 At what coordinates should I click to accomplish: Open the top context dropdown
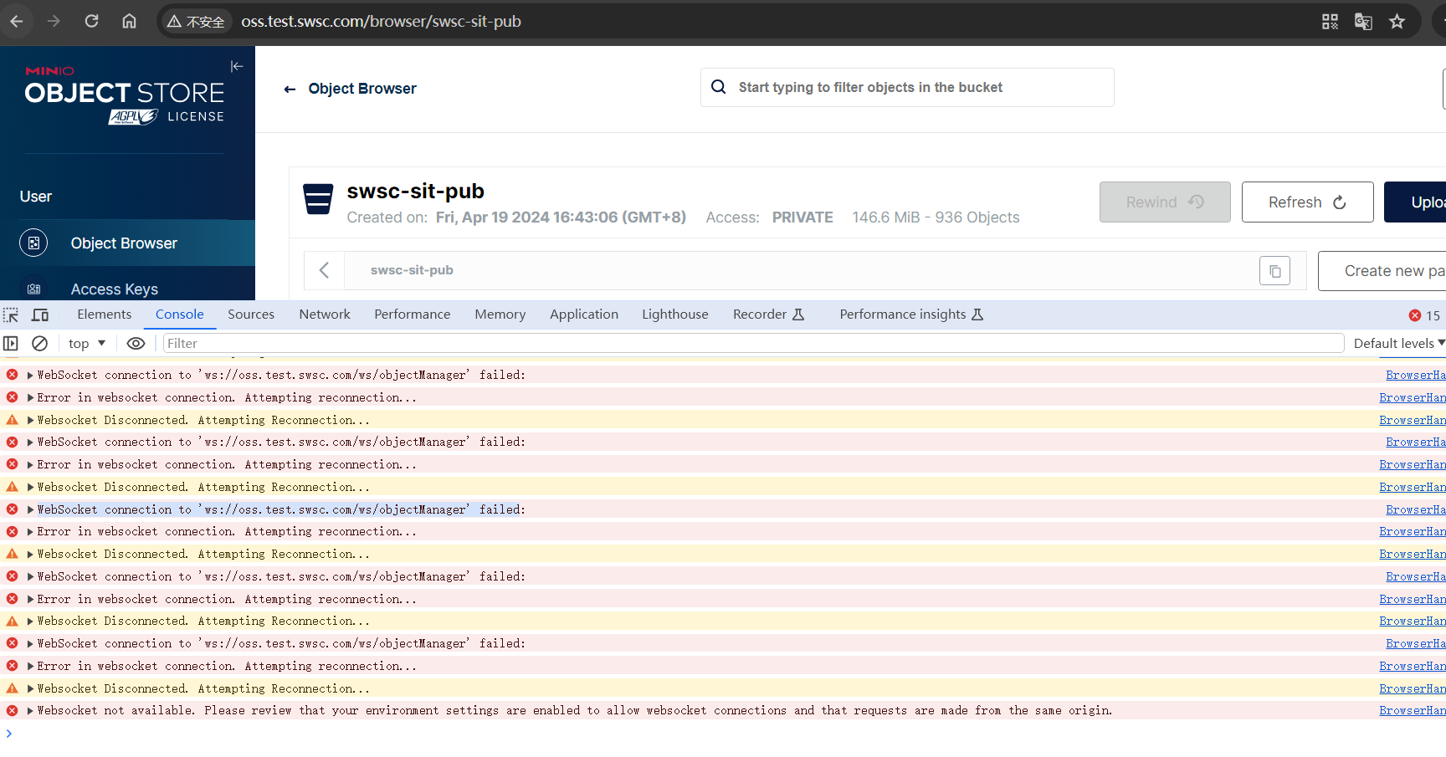[x=87, y=344]
